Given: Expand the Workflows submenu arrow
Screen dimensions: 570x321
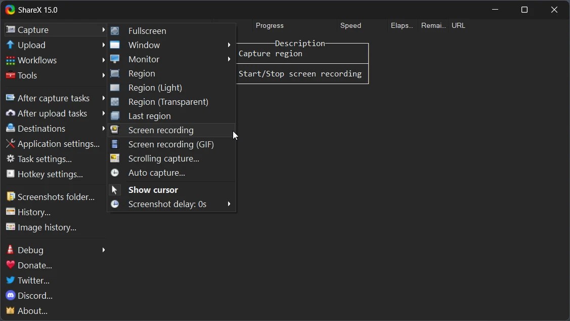Looking at the screenshot, I should (x=104, y=60).
